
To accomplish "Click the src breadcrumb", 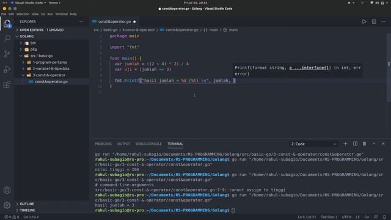I will click(x=97, y=30).
